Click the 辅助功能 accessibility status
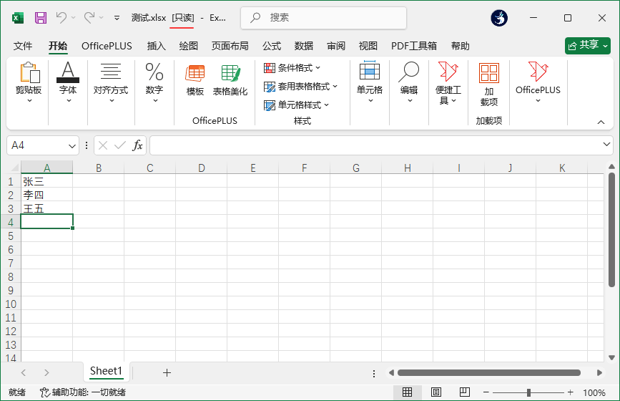 83,392
